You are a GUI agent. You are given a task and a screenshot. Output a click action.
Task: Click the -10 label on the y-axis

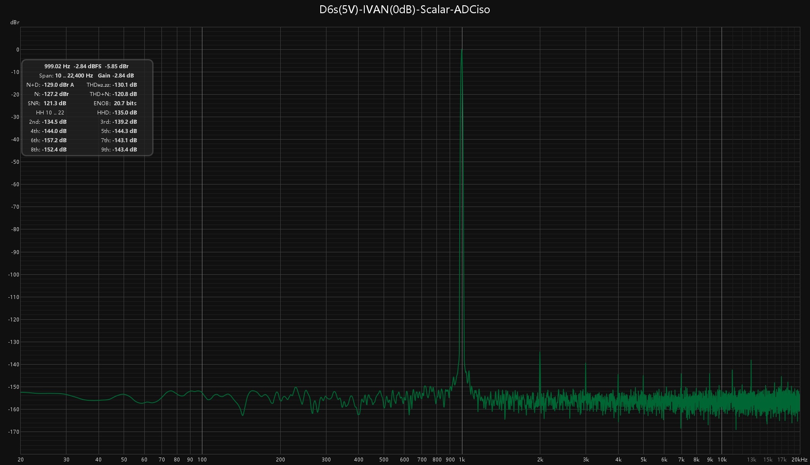(15, 72)
